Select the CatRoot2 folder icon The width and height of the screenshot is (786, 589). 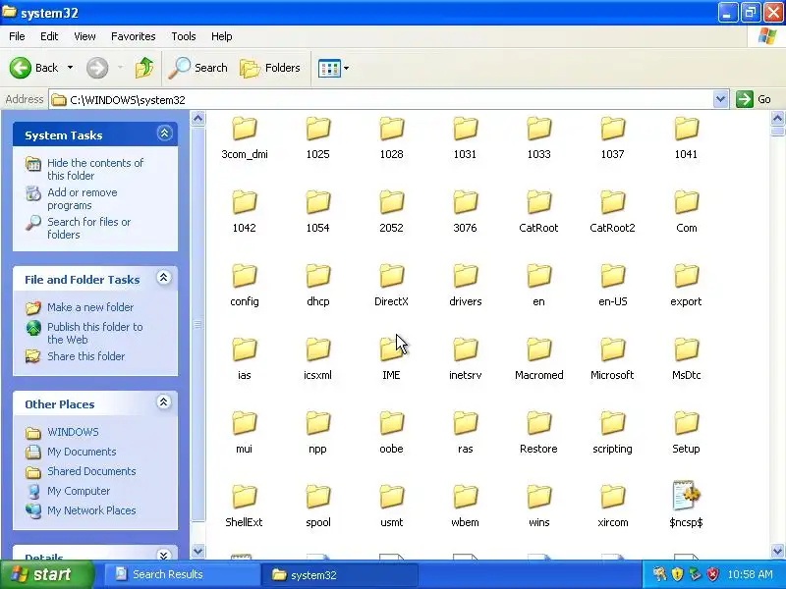pyautogui.click(x=612, y=203)
